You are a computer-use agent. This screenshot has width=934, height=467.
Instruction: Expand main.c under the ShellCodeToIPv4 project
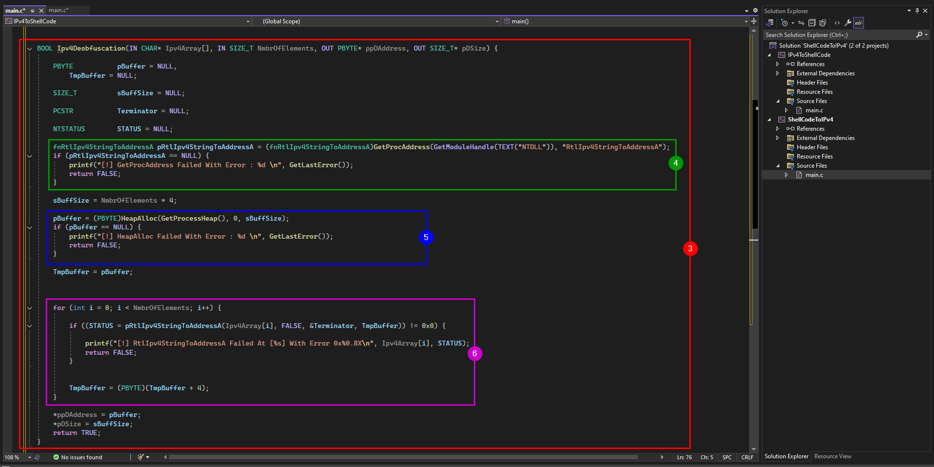[x=786, y=175]
